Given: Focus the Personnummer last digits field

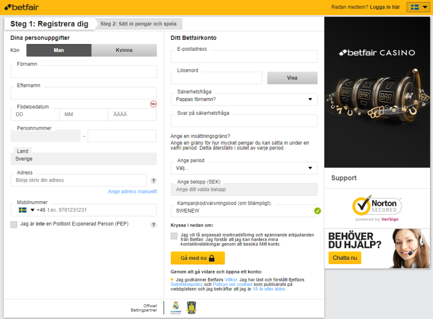Looking at the screenshot, I should coord(122,136).
